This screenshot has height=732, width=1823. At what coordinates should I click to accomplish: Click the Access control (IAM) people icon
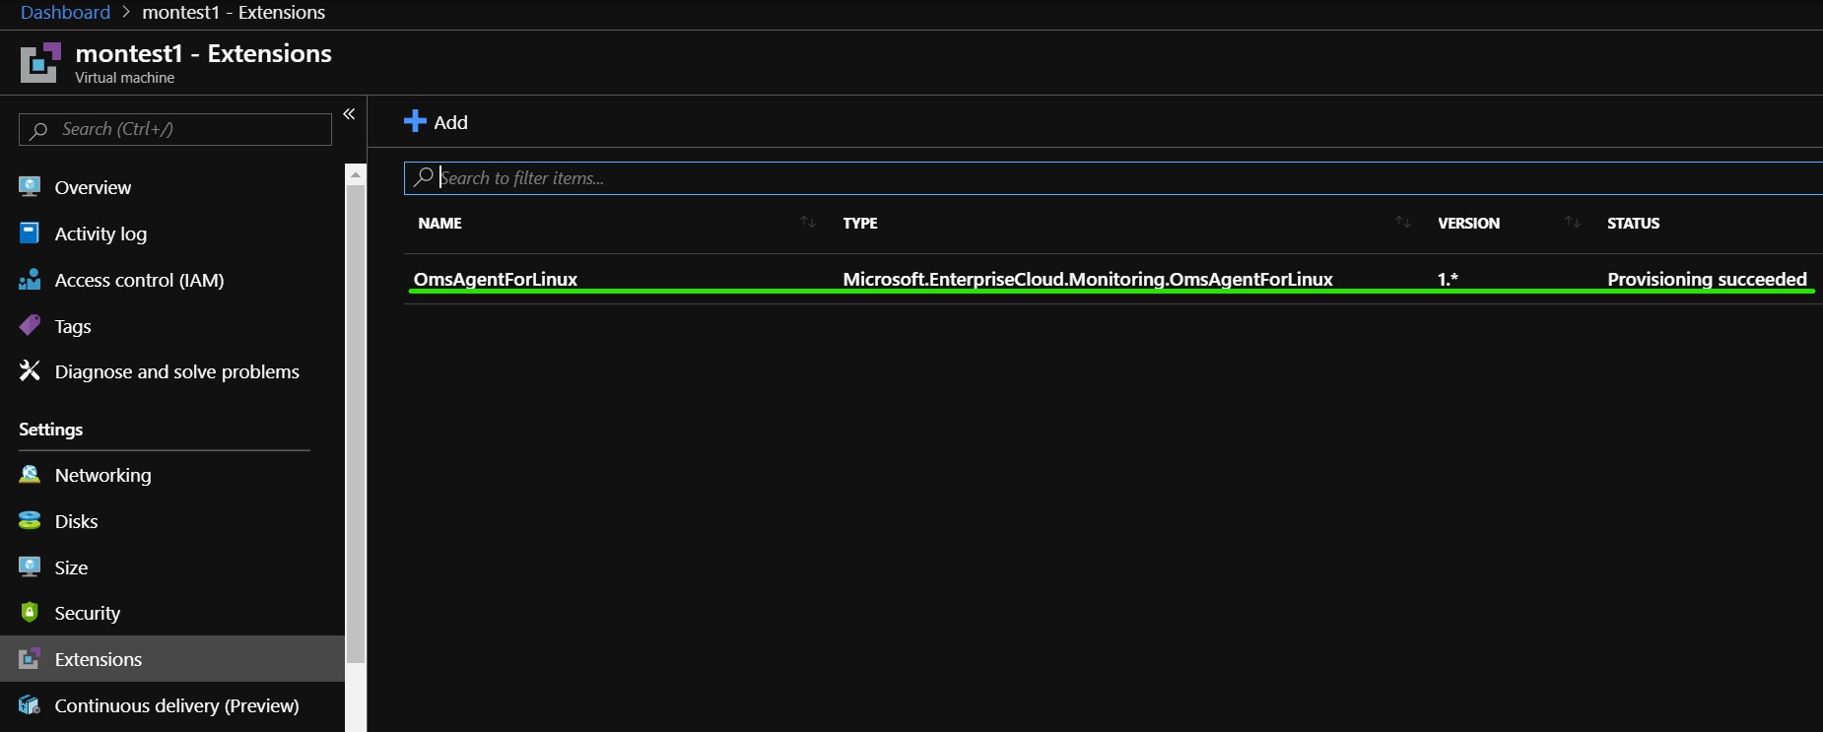[30, 279]
